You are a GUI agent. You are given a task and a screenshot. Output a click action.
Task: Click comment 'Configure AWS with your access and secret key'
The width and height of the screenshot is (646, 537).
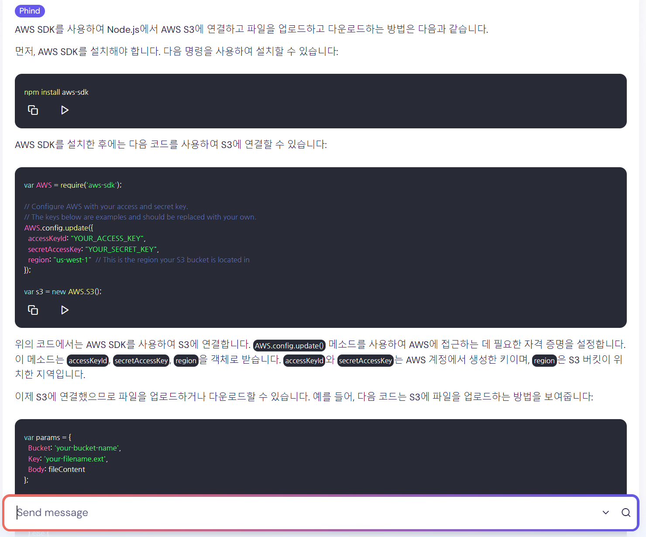click(x=106, y=207)
